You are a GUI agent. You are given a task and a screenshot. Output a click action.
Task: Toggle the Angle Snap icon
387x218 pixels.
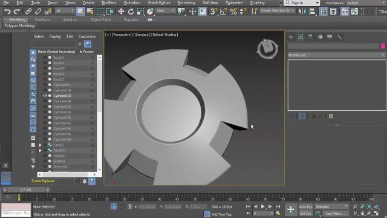pyautogui.click(x=223, y=12)
